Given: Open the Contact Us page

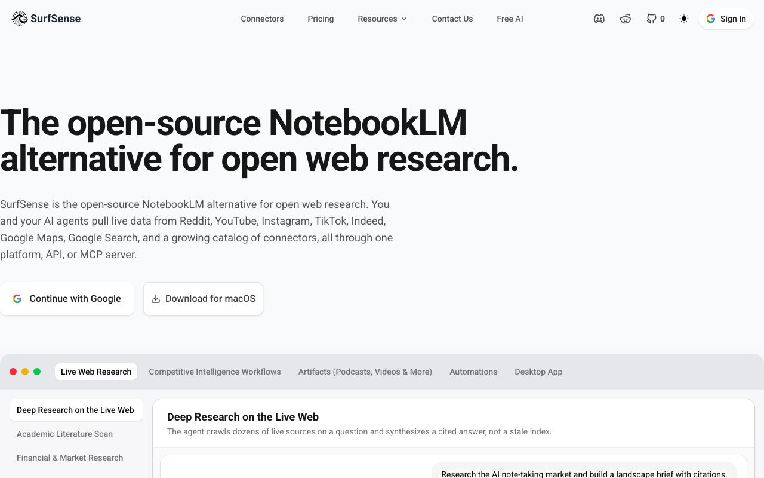Looking at the screenshot, I should coord(452,19).
